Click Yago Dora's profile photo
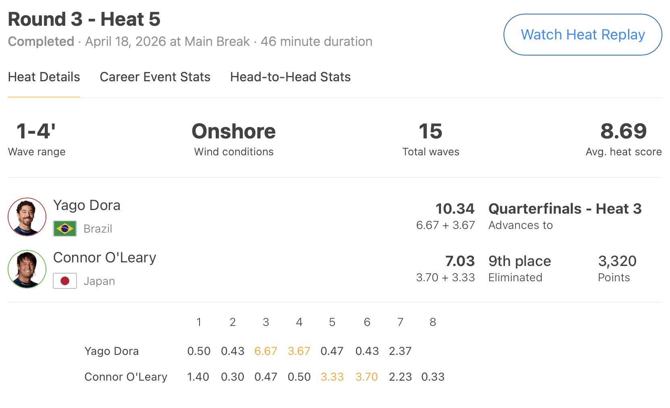The image size is (670, 408). [27, 217]
